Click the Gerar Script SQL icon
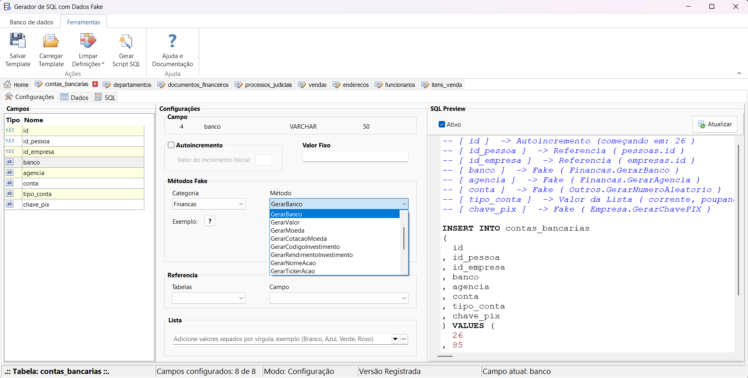Screen dimensions: 748x378 pos(126,41)
